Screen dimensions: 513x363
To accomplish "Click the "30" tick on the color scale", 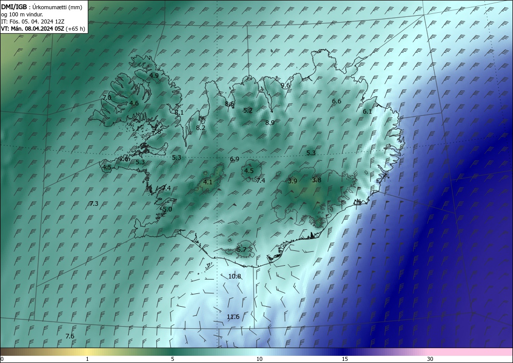I will [x=430, y=359].
